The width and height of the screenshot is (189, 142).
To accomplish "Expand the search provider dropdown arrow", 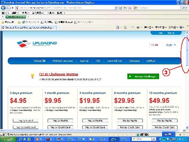I will (187, 8).
